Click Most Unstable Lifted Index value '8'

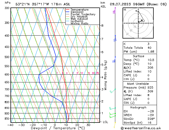[148, 95]
